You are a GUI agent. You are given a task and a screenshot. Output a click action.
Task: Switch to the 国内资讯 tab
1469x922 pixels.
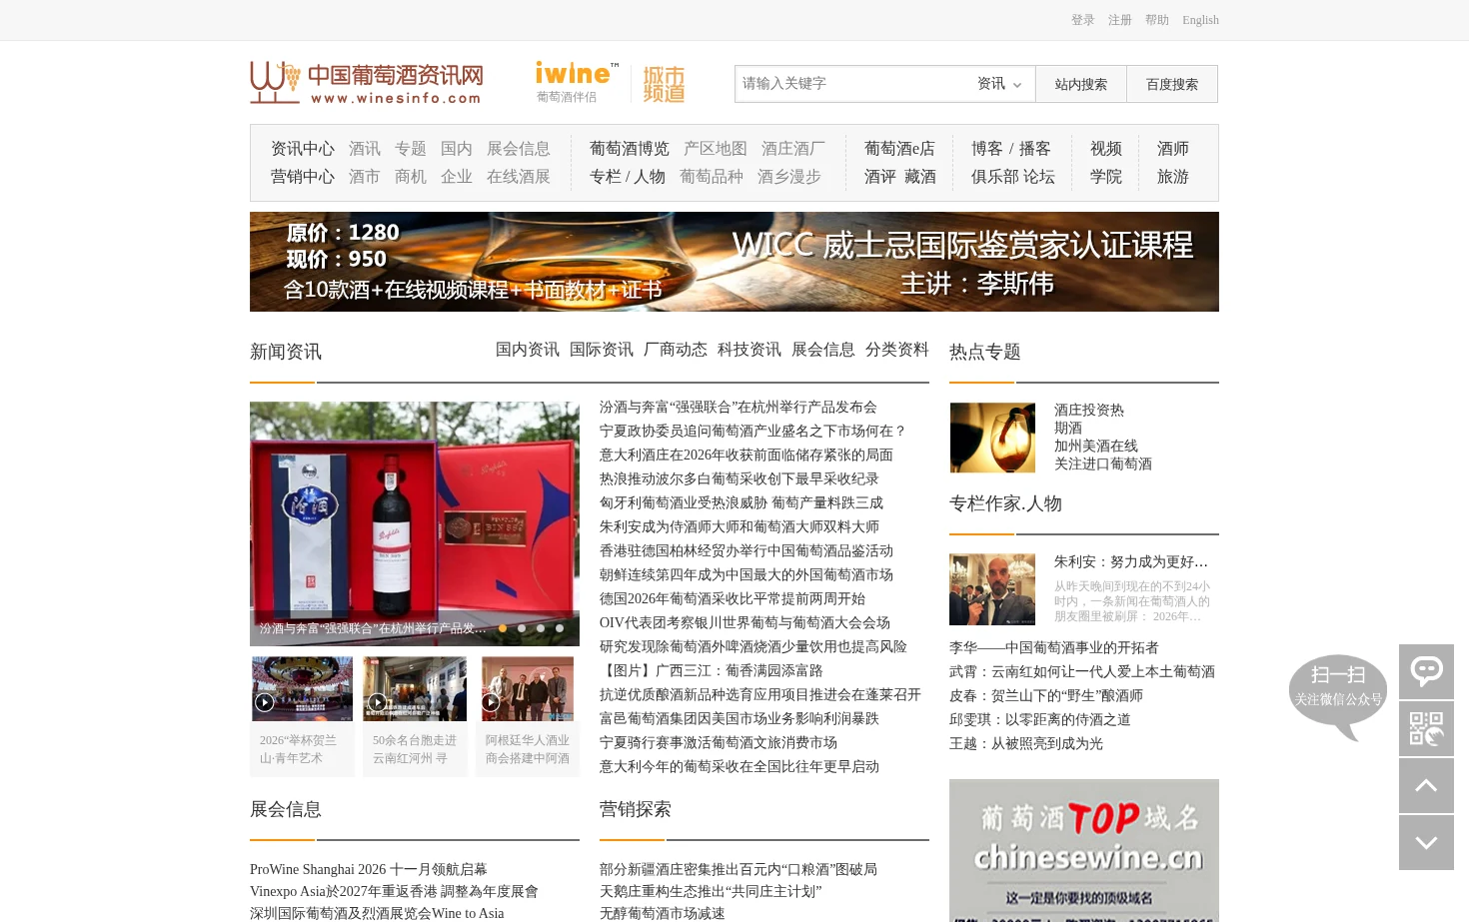coord(528,350)
